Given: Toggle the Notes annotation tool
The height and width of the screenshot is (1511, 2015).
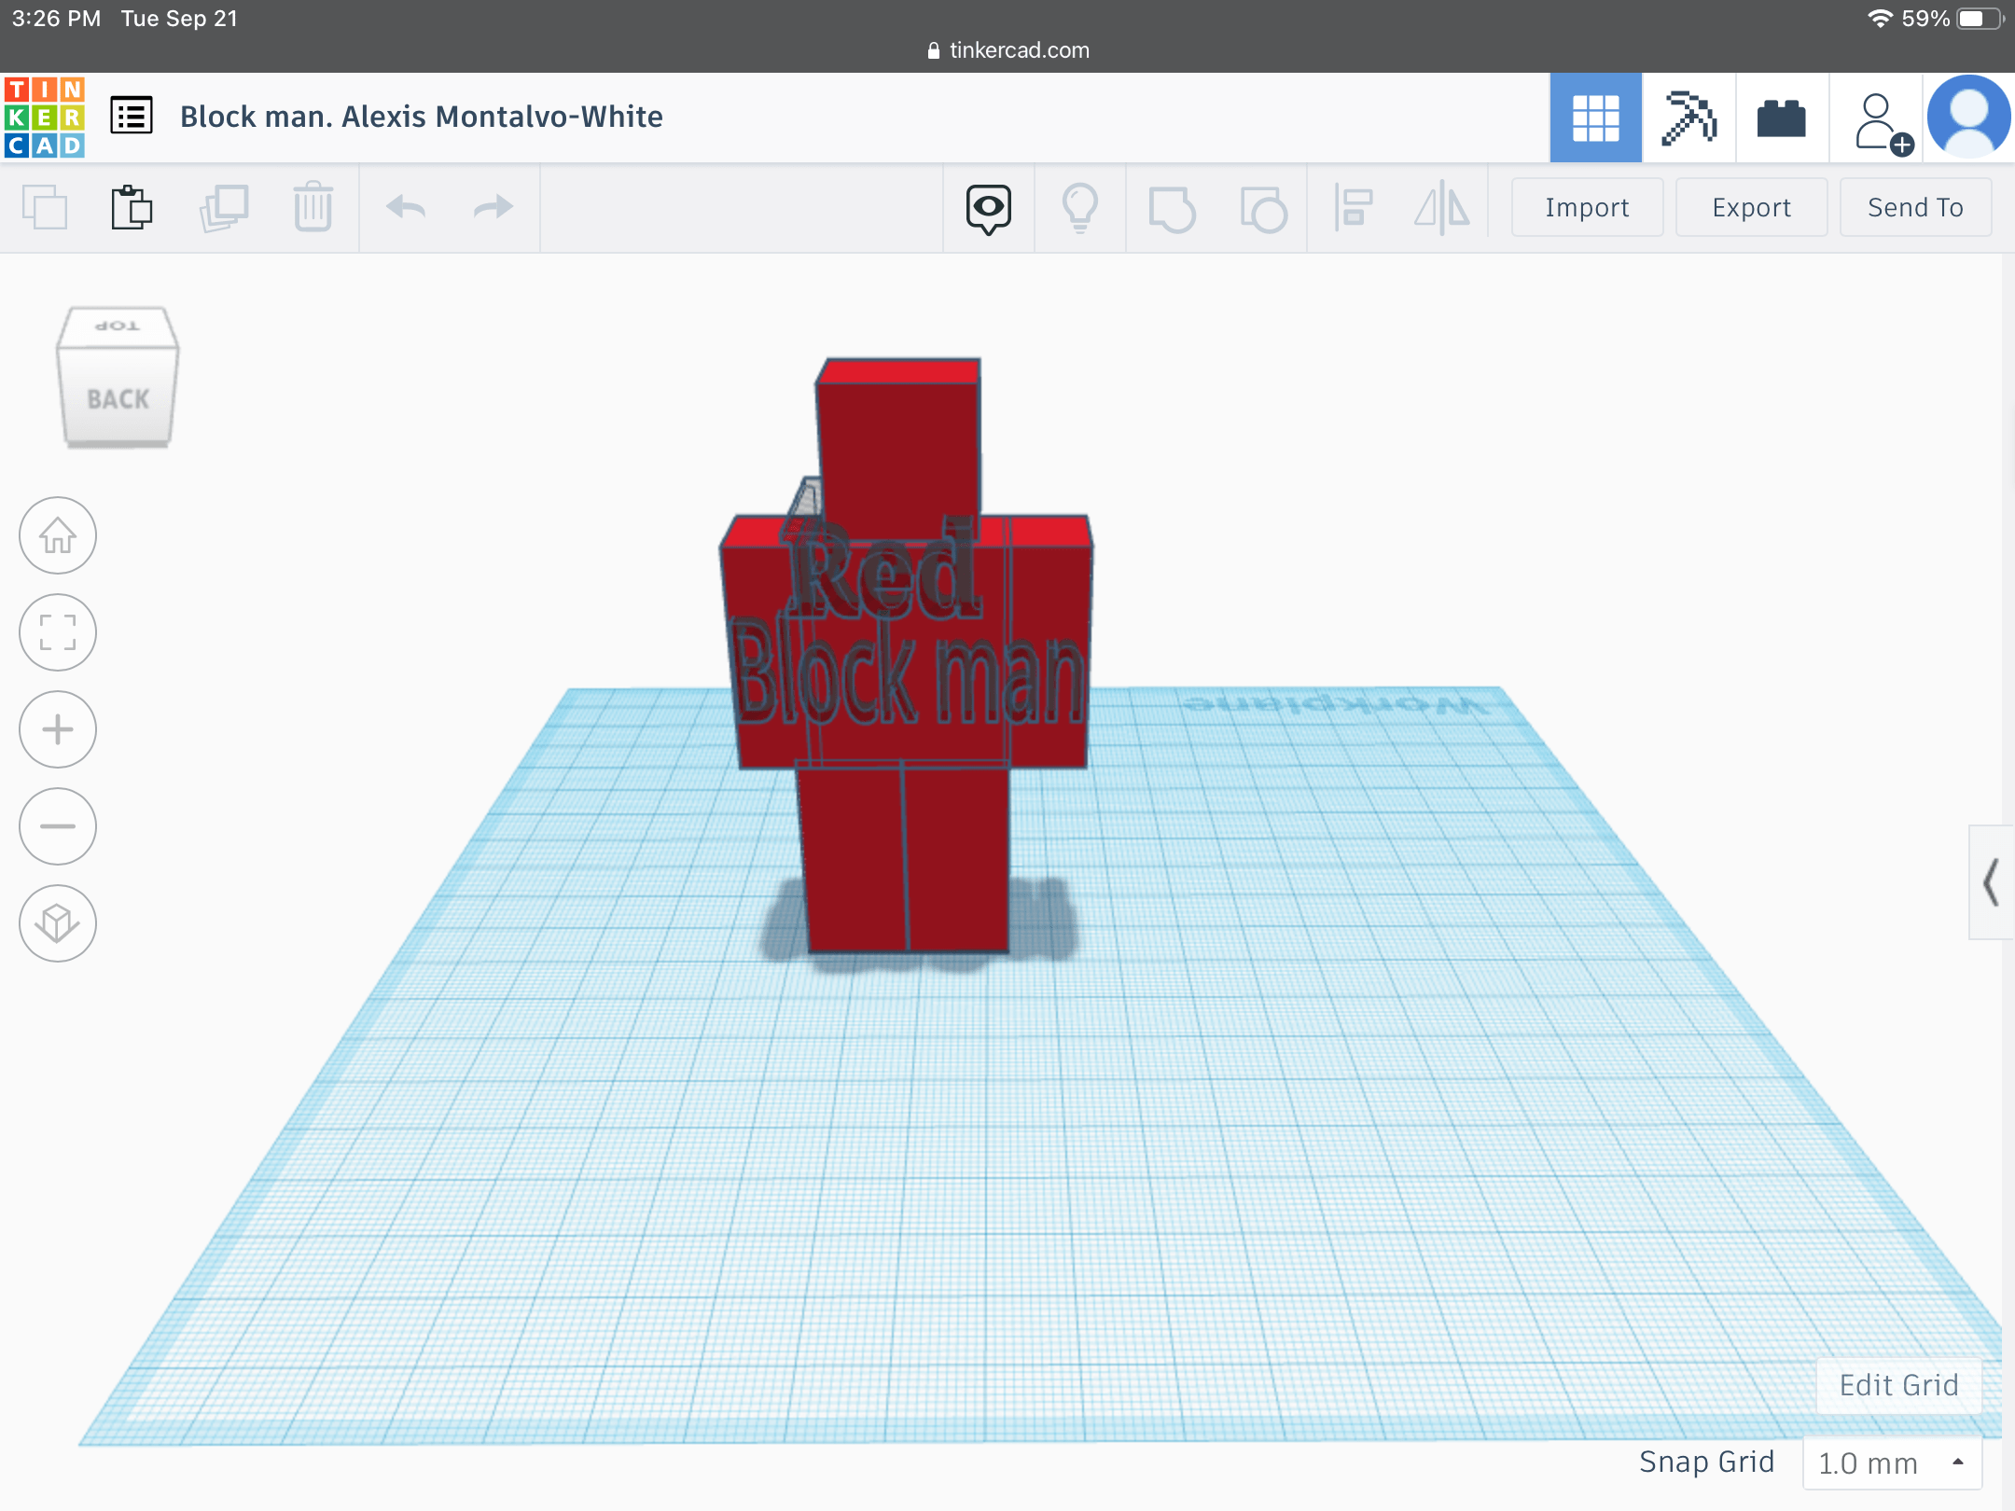Looking at the screenshot, I should click(988, 208).
